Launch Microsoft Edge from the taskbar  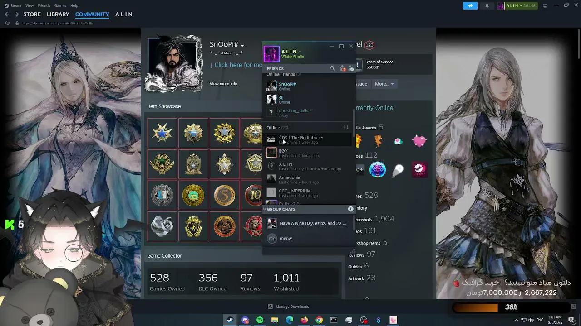click(290, 320)
